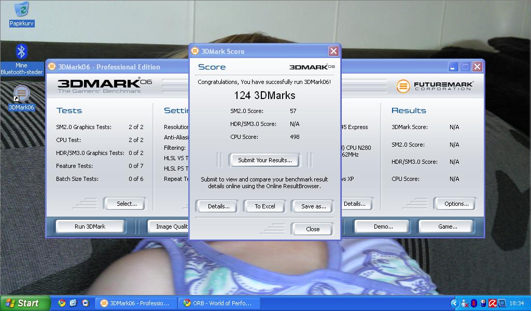Click the orange icon in 3DMark06 window title bar
The width and height of the screenshot is (531, 311).
[x=51, y=67]
